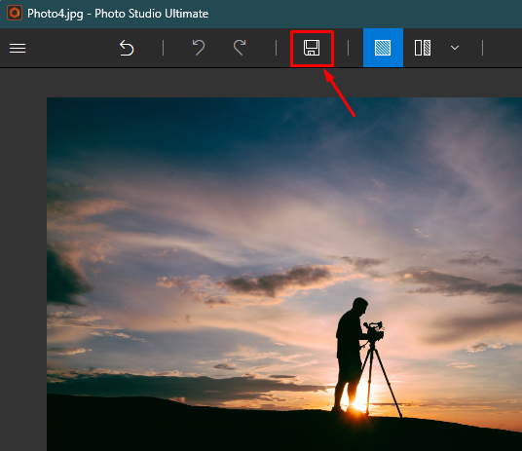The image size is (522, 451).
Task: Open the hamburger main menu
Action: coord(18,49)
